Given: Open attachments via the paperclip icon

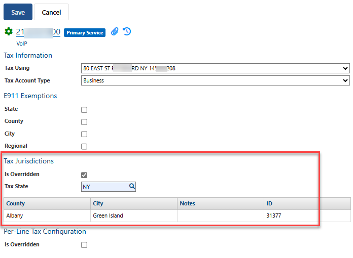Looking at the screenshot, I should 115,32.
